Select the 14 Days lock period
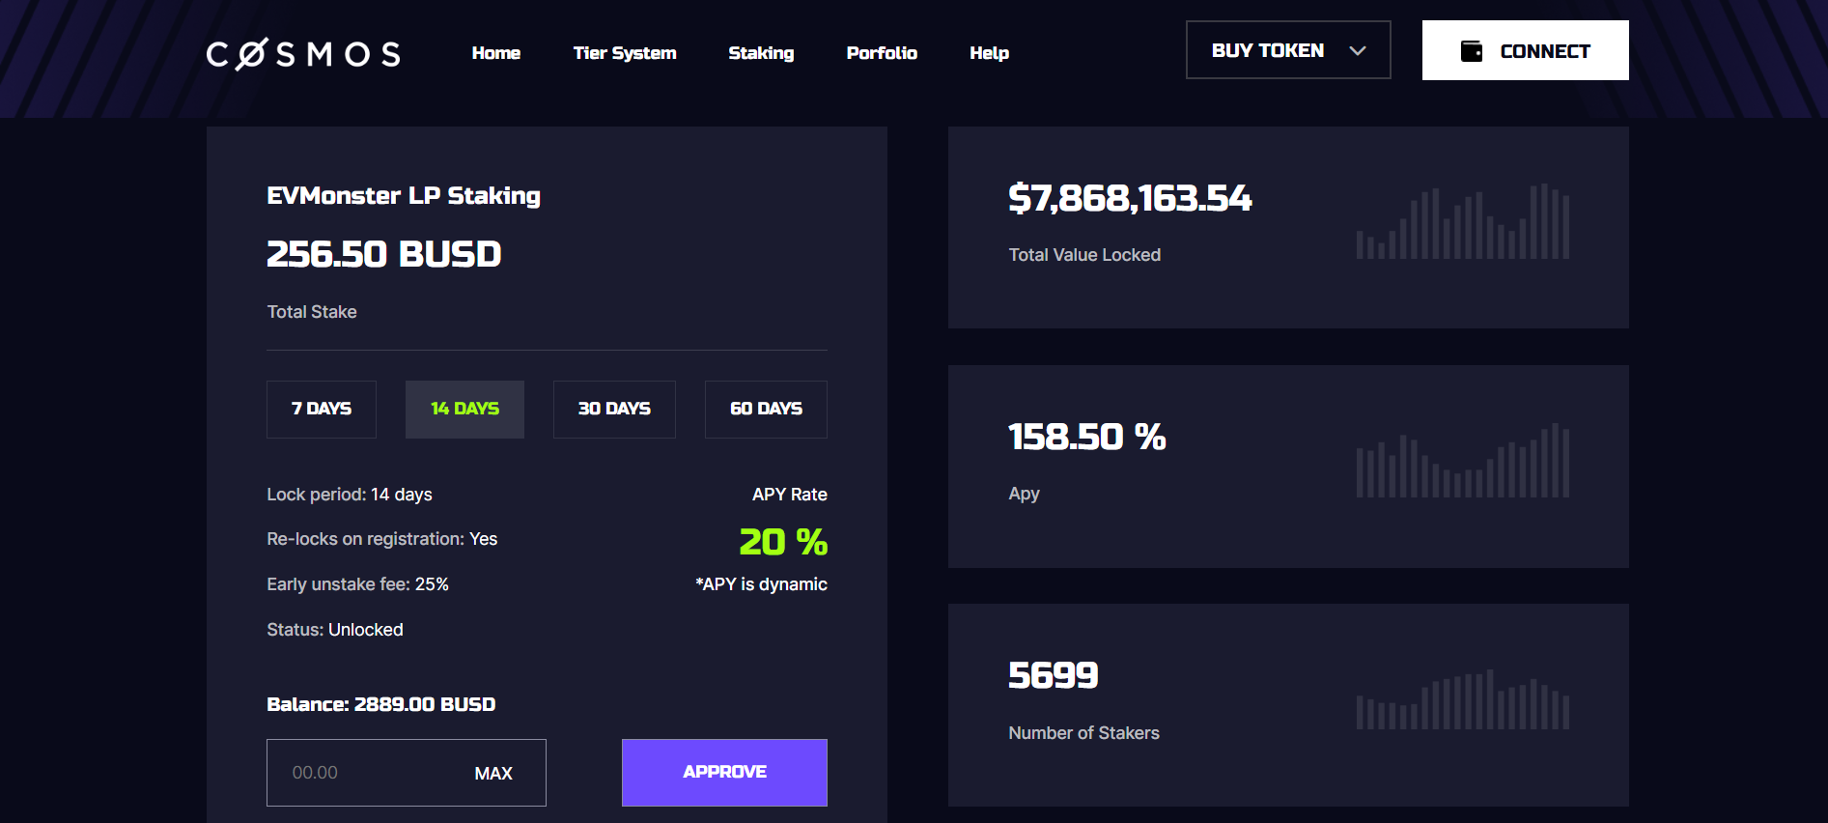The height and width of the screenshot is (823, 1828). (x=464, y=410)
